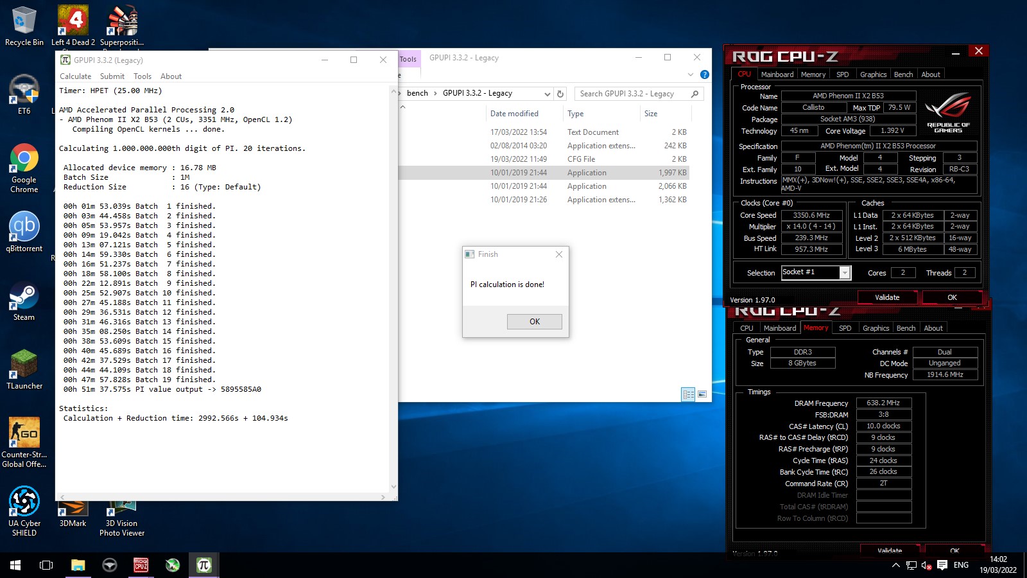Expand the Explorer address bar history dropdown

547,94
